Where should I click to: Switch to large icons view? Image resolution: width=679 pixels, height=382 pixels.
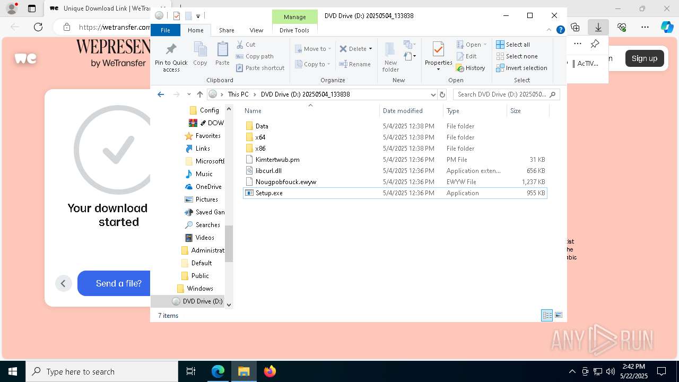(x=559, y=315)
